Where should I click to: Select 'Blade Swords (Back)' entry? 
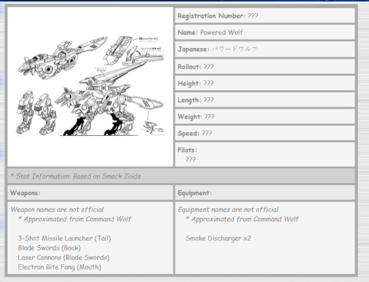coord(49,248)
